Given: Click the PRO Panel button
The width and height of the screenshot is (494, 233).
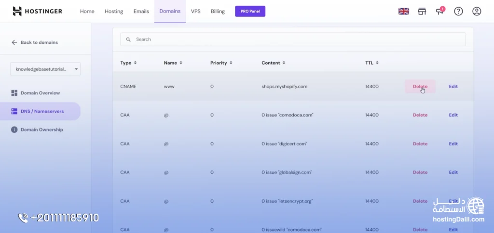Looking at the screenshot, I should (250, 11).
